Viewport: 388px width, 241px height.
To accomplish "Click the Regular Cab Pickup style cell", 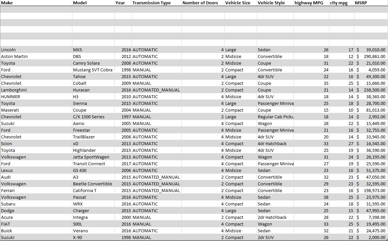I will 275,117.
